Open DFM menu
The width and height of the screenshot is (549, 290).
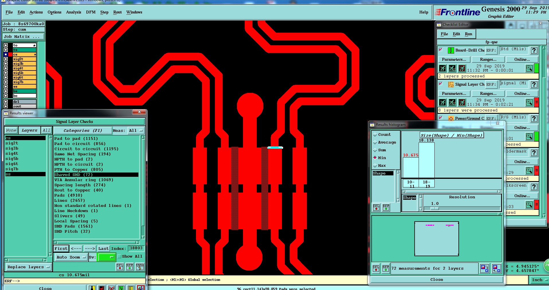91,12
